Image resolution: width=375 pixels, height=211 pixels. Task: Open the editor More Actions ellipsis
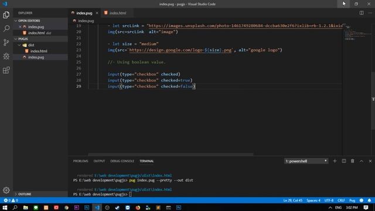[x=370, y=13]
